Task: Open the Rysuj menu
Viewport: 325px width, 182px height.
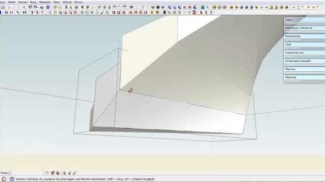Action: click(33, 2)
